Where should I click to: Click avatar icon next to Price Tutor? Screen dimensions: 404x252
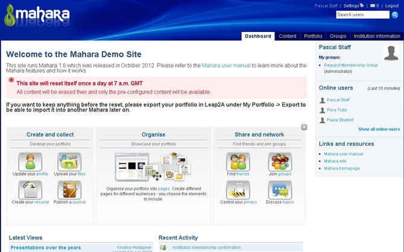coord(323,110)
